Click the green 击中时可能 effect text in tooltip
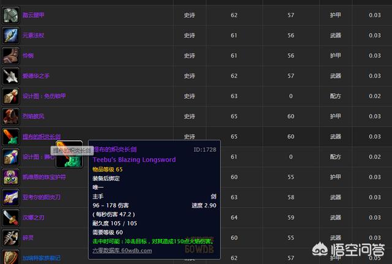Screen dimensions: 392x264 coord(153,241)
